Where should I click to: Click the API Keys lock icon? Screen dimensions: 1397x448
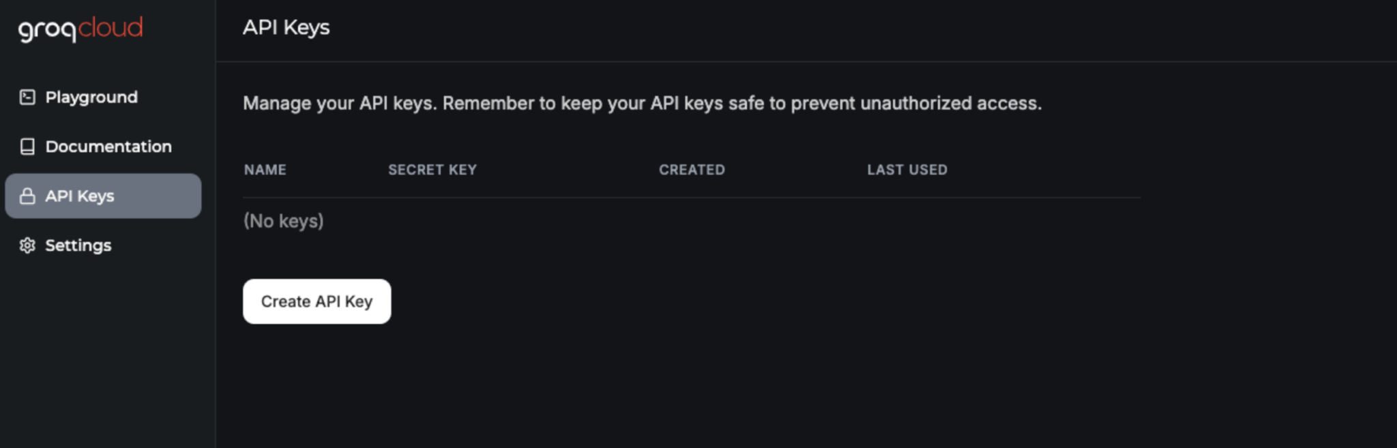(x=27, y=196)
